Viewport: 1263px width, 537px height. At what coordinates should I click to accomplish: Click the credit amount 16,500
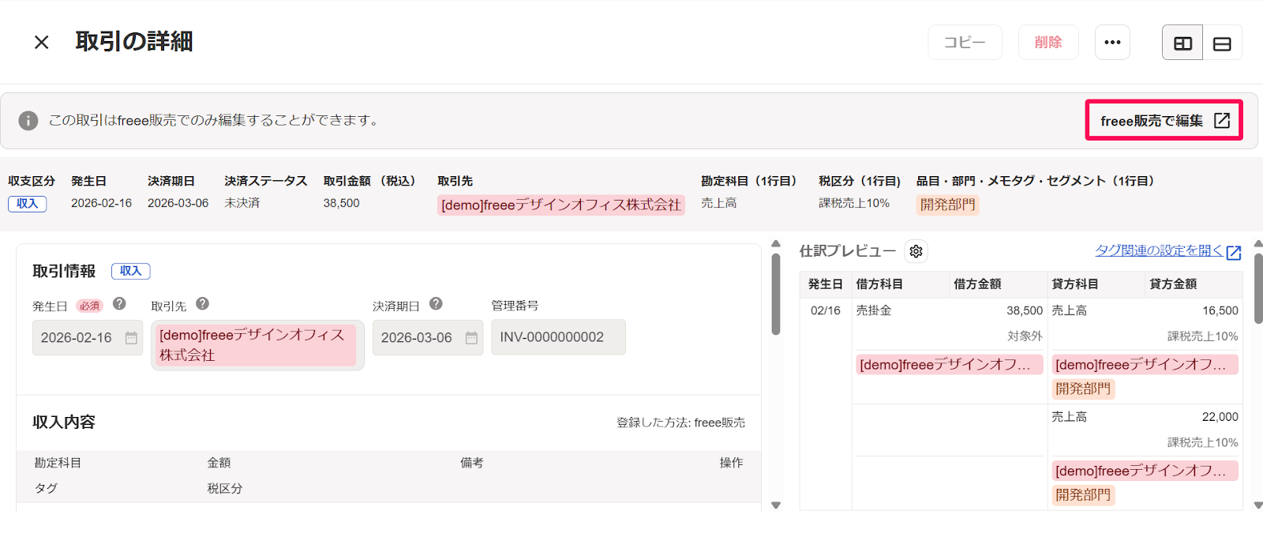pos(1220,310)
